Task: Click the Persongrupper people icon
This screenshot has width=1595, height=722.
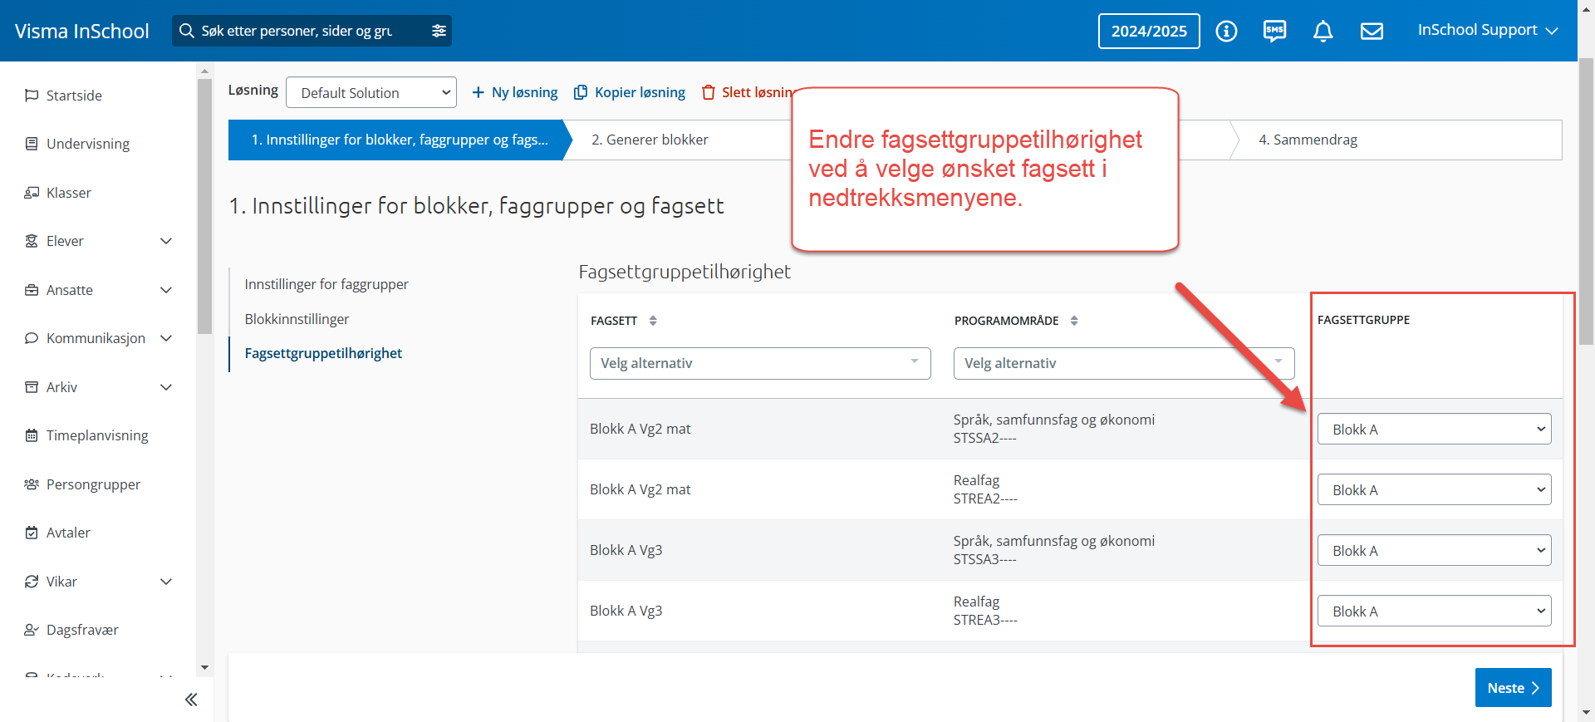Action: (x=32, y=484)
